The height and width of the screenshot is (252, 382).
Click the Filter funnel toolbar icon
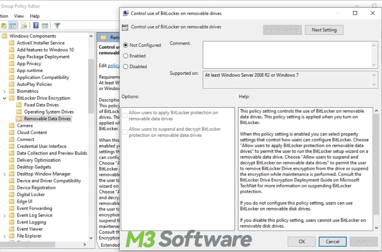[x=57, y=26]
